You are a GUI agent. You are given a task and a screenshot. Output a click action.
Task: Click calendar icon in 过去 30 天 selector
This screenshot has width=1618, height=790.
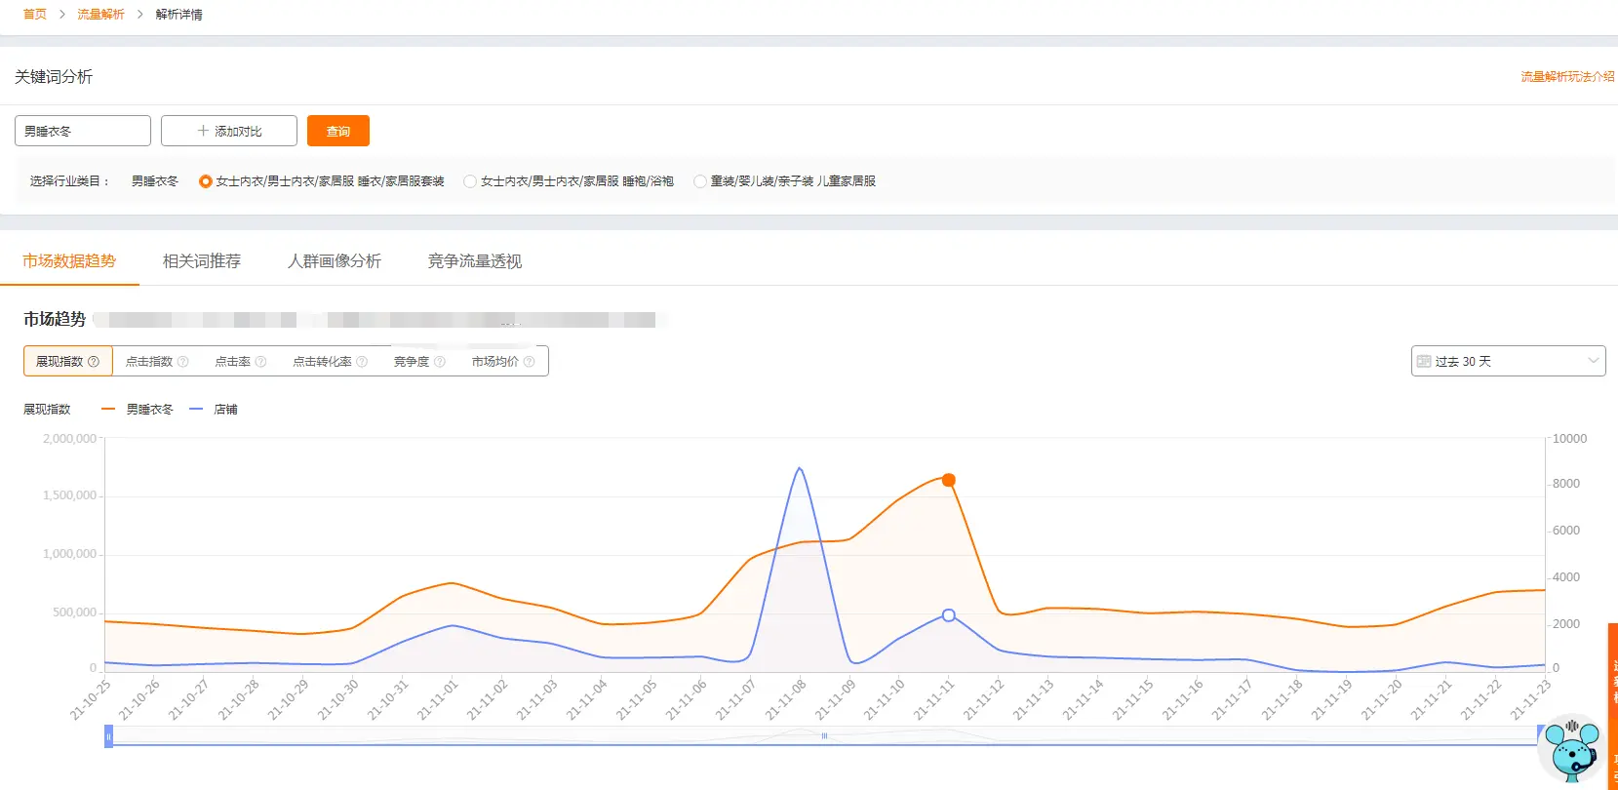point(1424,361)
